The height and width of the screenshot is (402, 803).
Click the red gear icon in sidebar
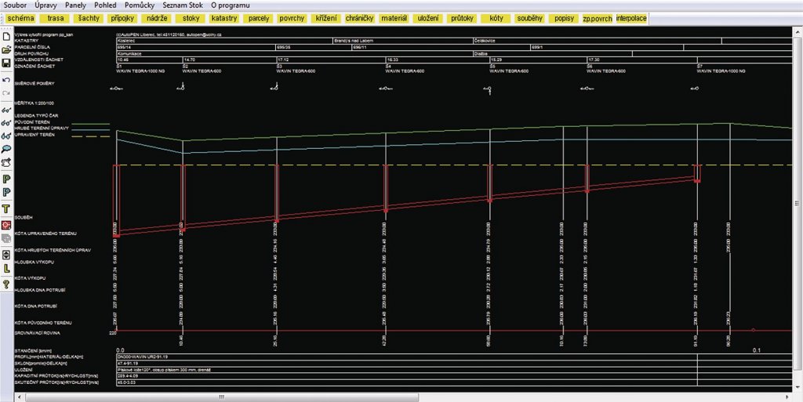coord(6,225)
